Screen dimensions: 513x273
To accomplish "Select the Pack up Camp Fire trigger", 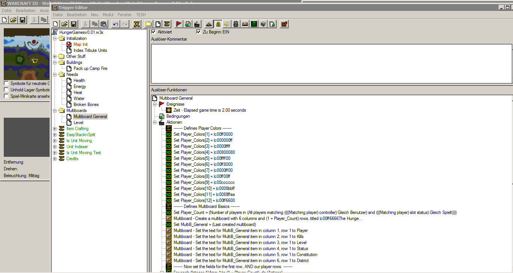I will click(x=91, y=68).
